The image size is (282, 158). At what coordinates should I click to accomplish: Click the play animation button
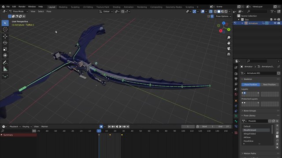click(x=120, y=126)
